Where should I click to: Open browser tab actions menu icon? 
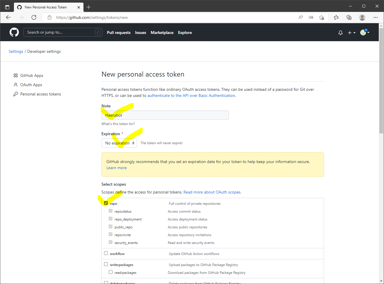[x=7, y=7]
